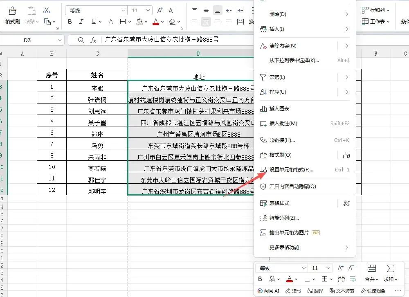The width and height of the screenshot is (409, 297).
Task: Select Align Left in the ribbon
Action: [195, 22]
